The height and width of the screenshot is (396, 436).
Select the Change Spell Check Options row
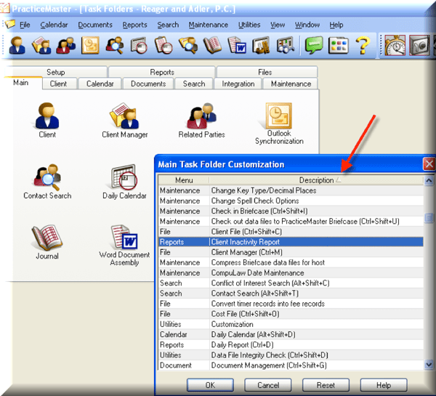click(x=291, y=201)
